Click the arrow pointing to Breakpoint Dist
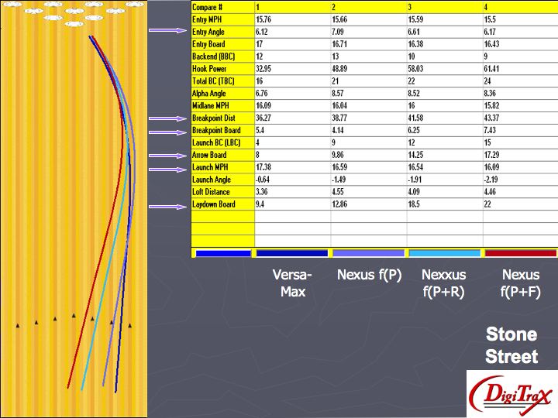Image resolution: width=558 pixels, height=418 pixels. pyautogui.click(x=169, y=118)
